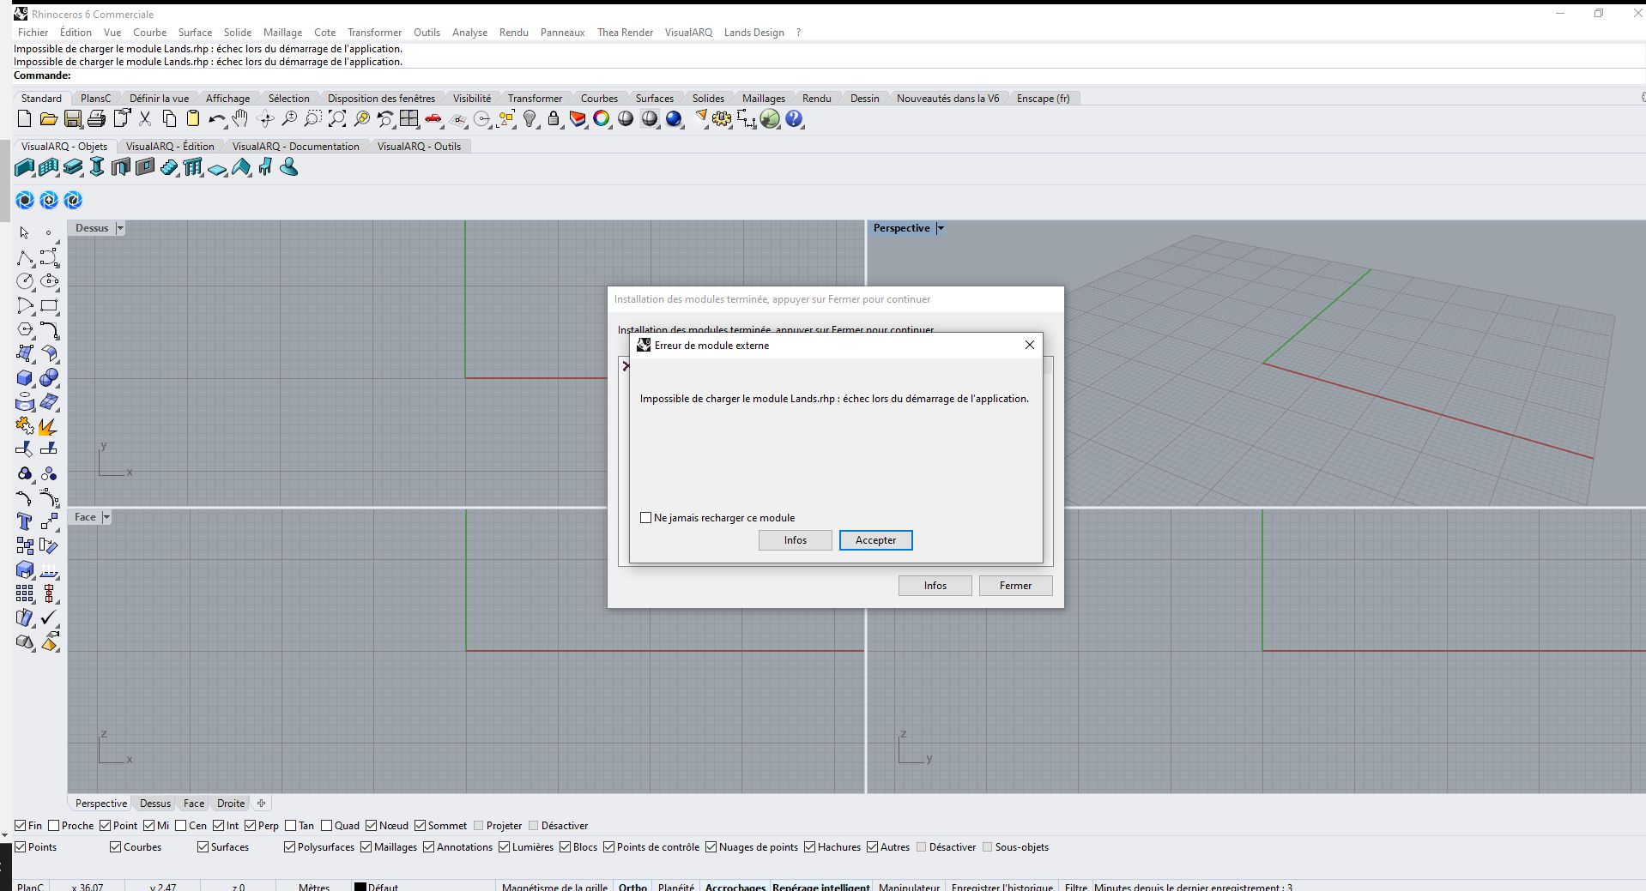This screenshot has width=1646, height=891.
Task: Open the VisualARQ menu
Action: click(688, 33)
